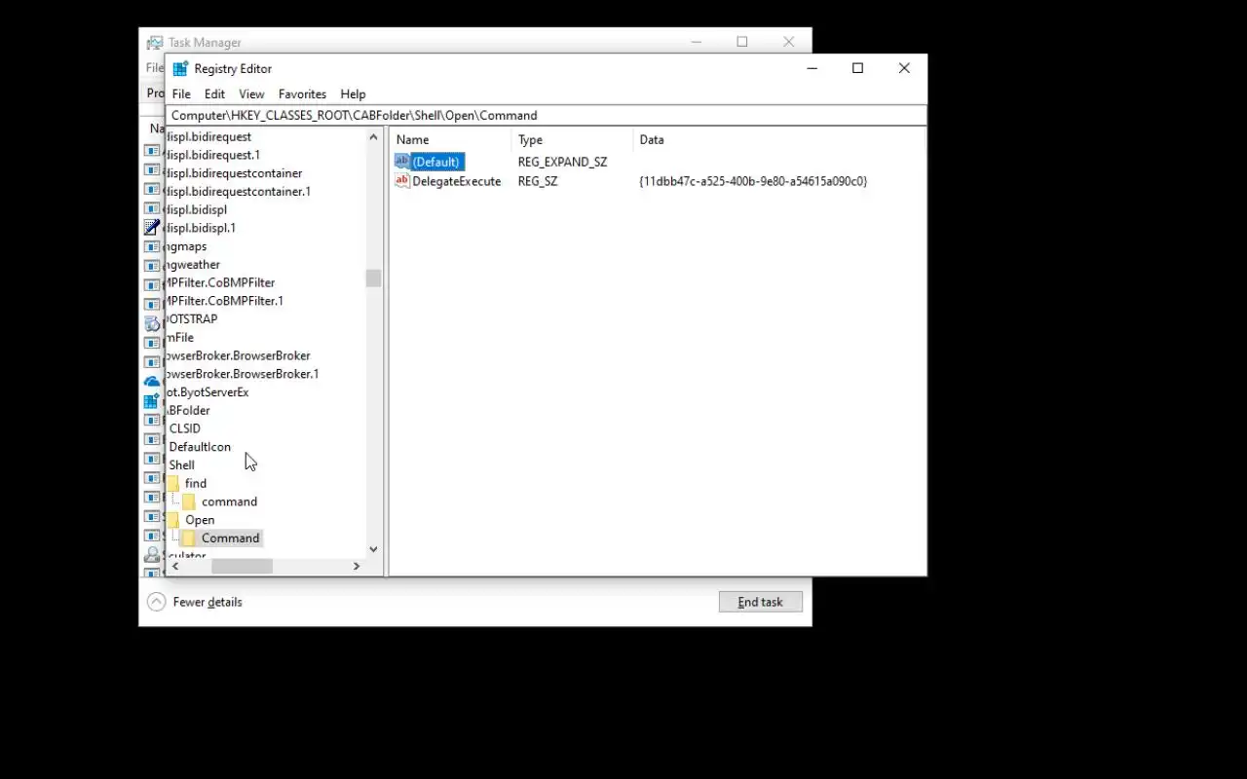Select the BrowserBroker.BrowserBroker.1 entry
This screenshot has height=779, width=1247.
[243, 374]
